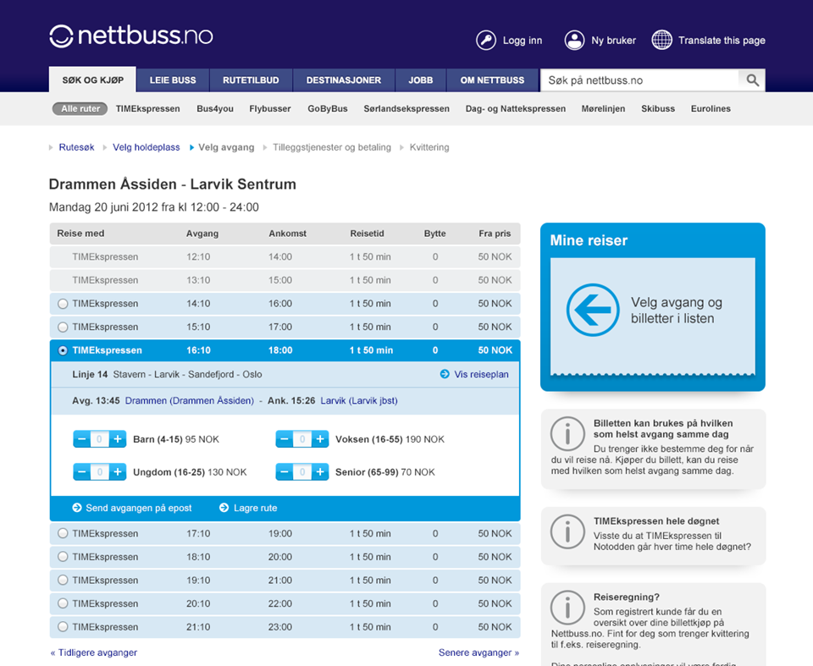This screenshot has width=813, height=666.
Task: Select the 17:10 departure radio button
Action: pos(63,533)
